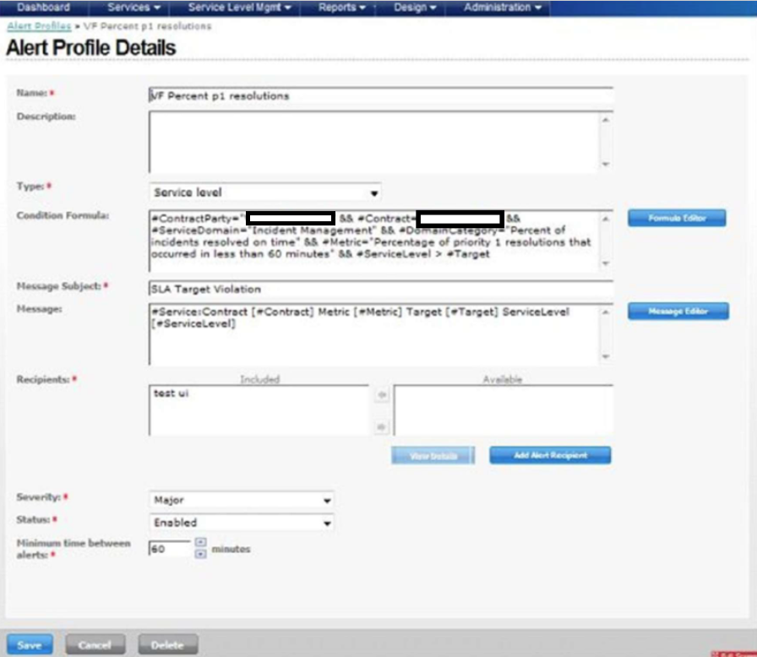The image size is (757, 657).
Task: Open the Dashboard menu tab
Action: click(x=43, y=8)
